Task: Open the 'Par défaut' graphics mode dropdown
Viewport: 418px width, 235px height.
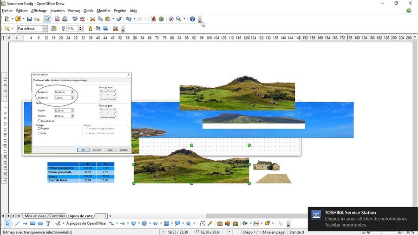Action: (x=45, y=29)
